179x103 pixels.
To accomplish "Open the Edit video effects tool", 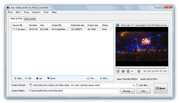I will click(104, 78).
